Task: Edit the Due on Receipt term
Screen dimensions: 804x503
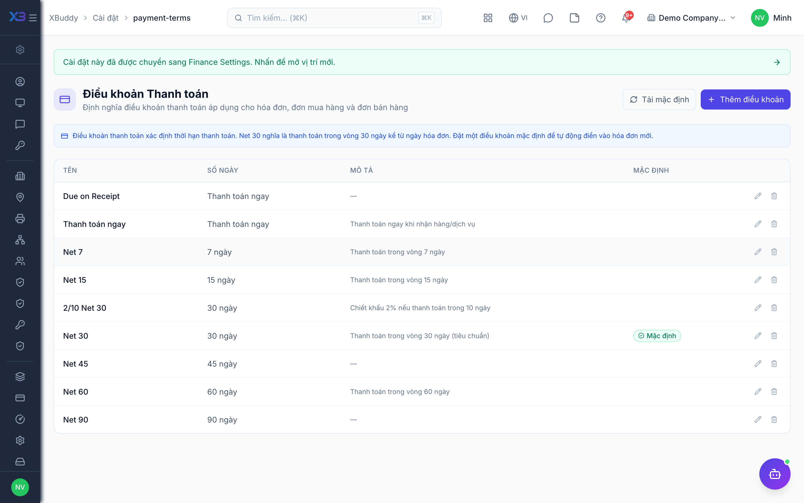Action: (758, 196)
